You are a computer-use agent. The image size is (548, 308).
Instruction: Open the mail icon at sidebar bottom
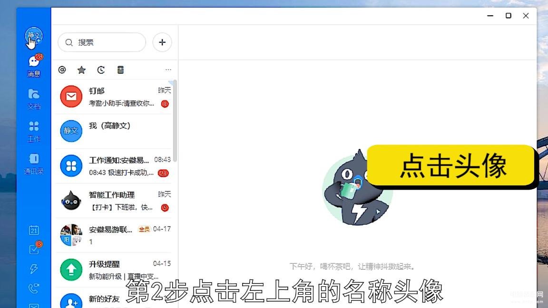coord(34,306)
